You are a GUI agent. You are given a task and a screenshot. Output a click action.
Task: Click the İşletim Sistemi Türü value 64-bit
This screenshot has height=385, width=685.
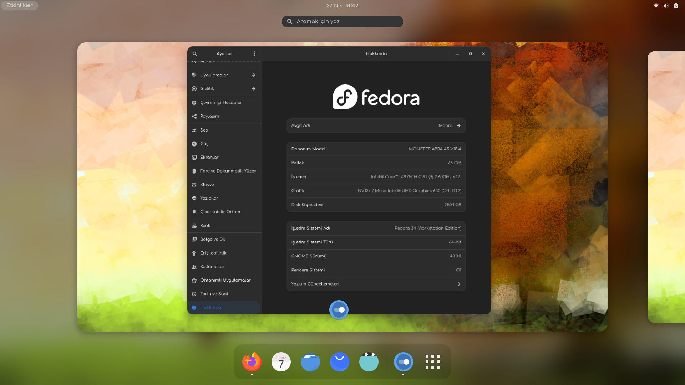[455, 242]
